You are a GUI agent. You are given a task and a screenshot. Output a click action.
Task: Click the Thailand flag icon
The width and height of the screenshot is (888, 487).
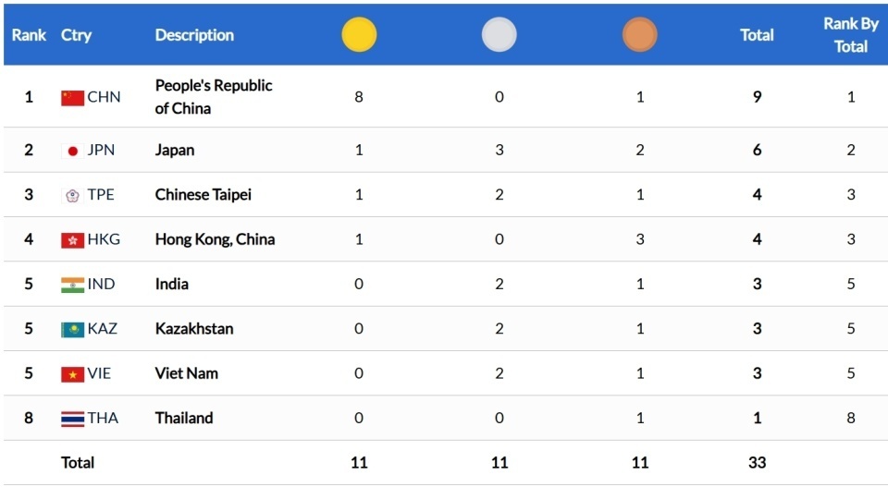(x=72, y=419)
